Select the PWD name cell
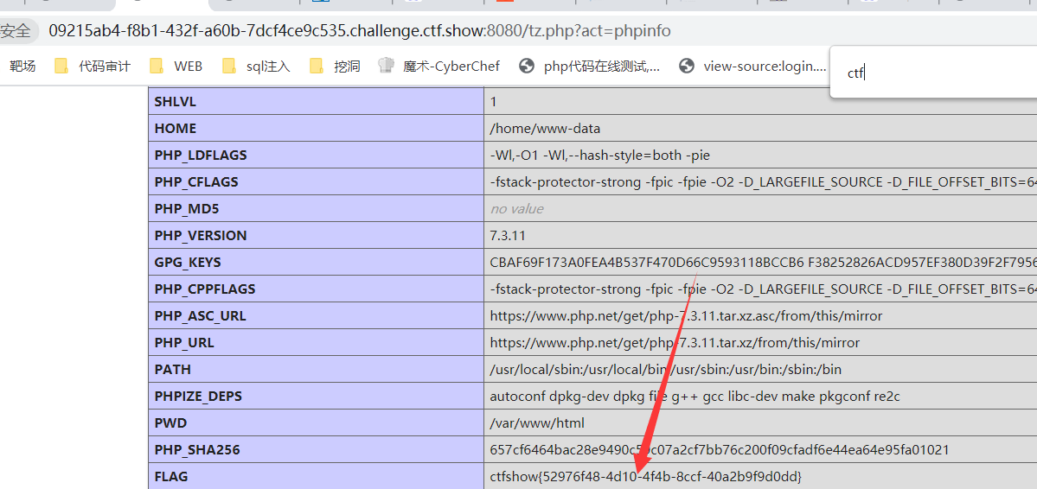1037x489 pixels. pos(317,422)
